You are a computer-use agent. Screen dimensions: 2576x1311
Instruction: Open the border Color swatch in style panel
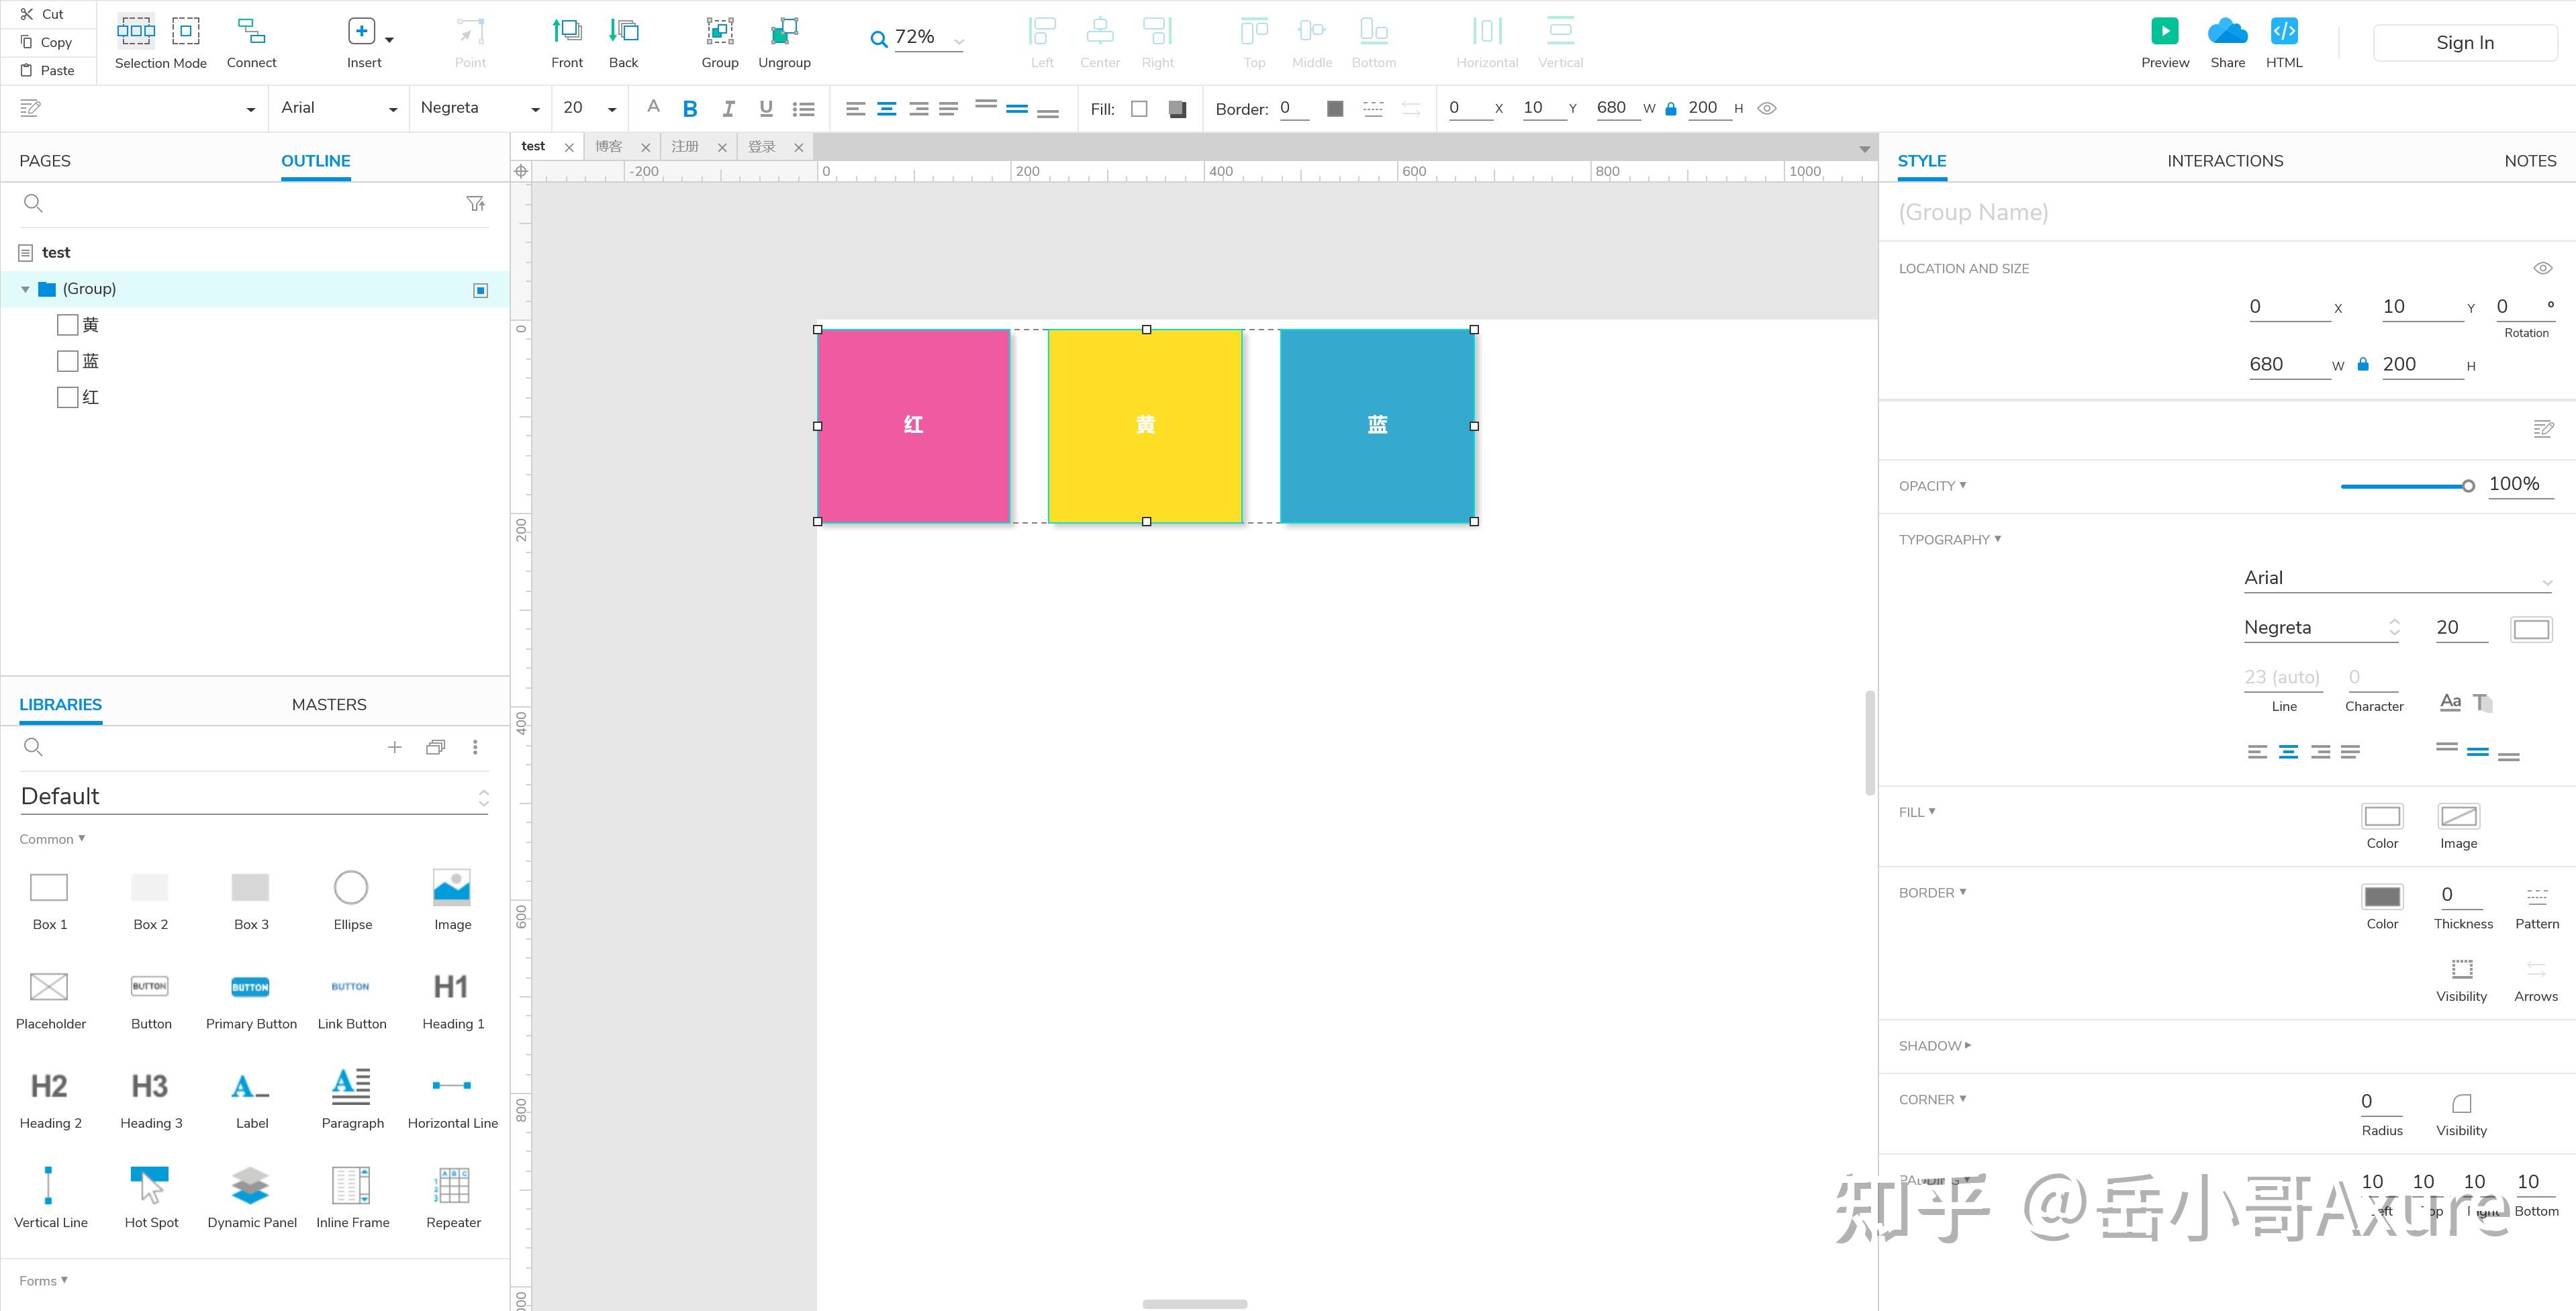click(x=2382, y=896)
